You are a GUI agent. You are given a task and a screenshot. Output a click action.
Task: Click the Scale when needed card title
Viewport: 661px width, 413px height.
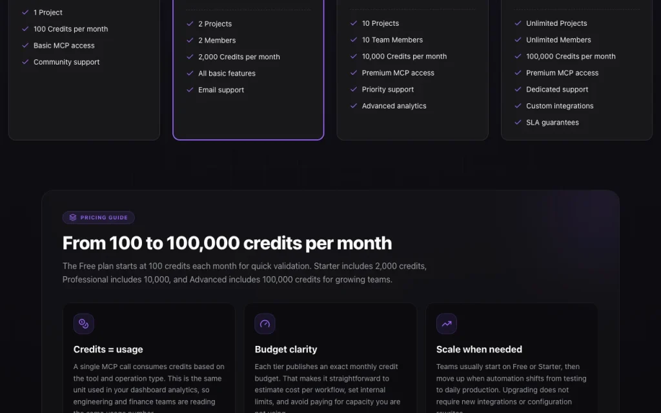[x=479, y=349]
